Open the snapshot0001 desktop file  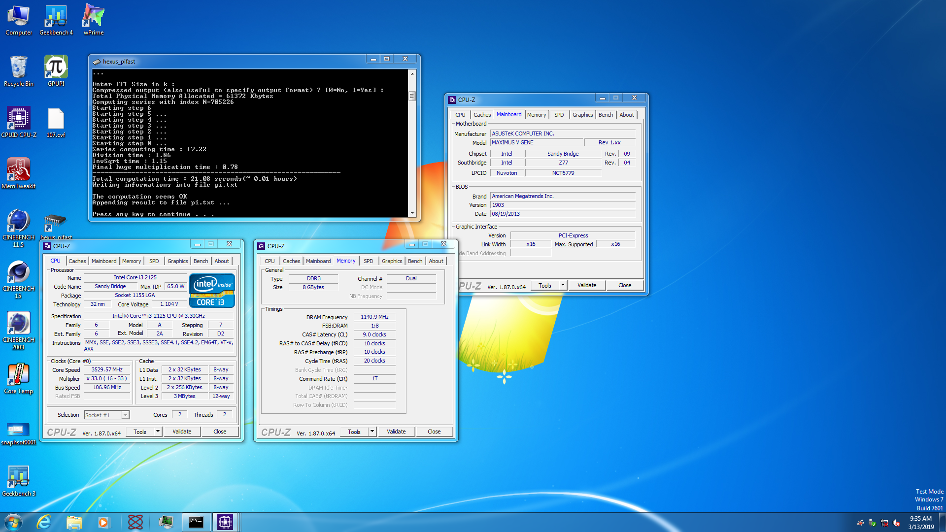[19, 433]
